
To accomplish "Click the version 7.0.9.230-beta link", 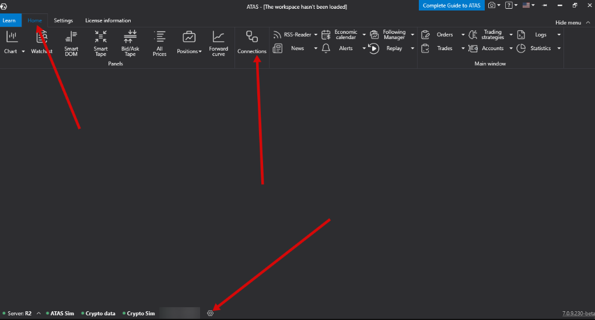I will point(578,314).
